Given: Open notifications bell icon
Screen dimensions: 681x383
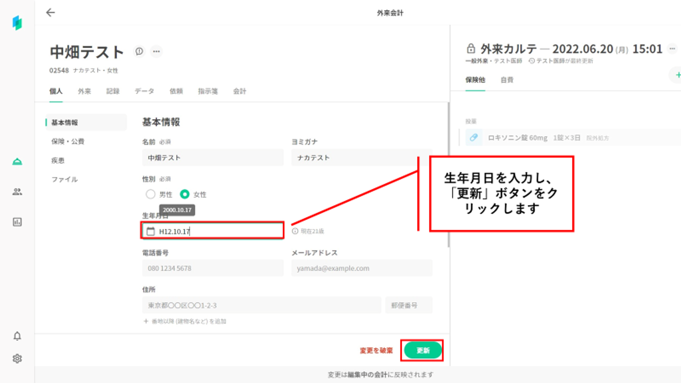Looking at the screenshot, I should click(17, 336).
